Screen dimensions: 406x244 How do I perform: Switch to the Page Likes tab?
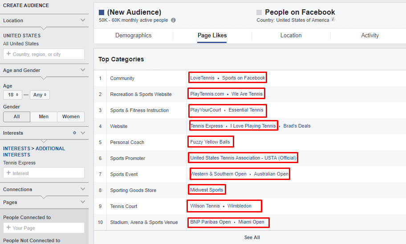(212, 36)
